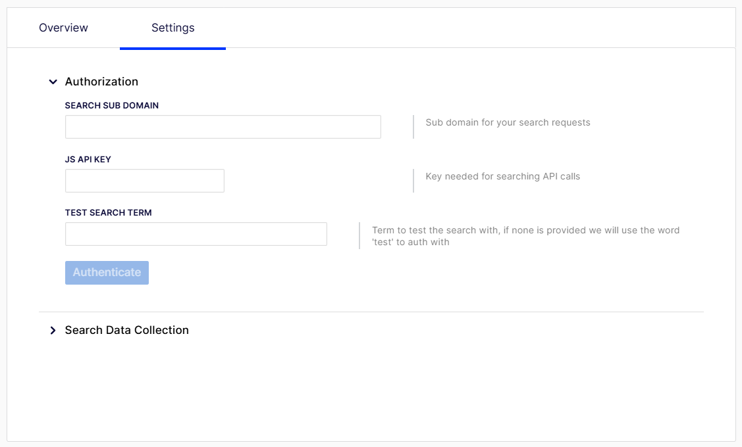The image size is (742, 447).
Task: Switch to the Overview tab
Action: pos(63,28)
